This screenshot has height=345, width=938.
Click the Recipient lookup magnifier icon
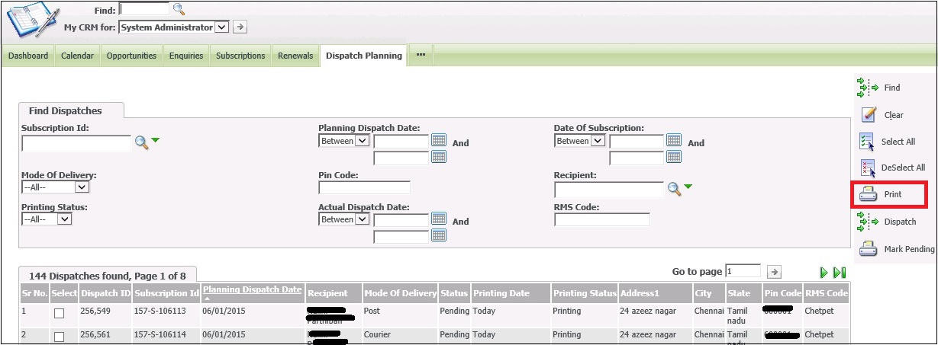click(674, 188)
